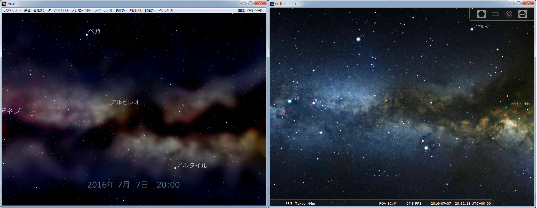Image resolution: width=537 pixels, height=208 pixels.
Task: Close the Stellarium window
Action: pyautogui.click(x=528, y=3)
